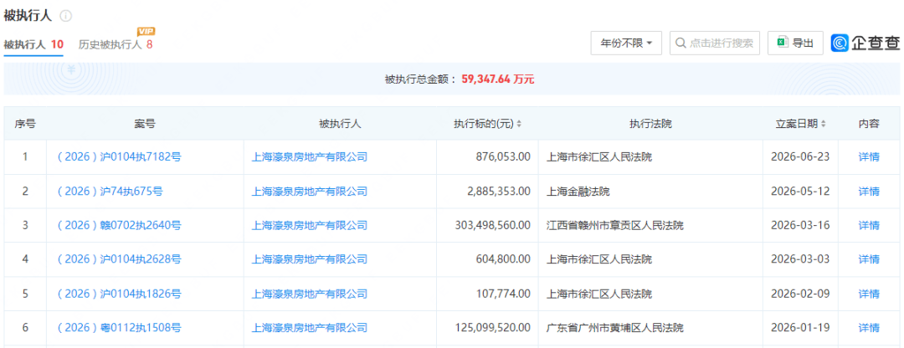
Task: Click the 被执行人 column header
Action: pos(340,124)
